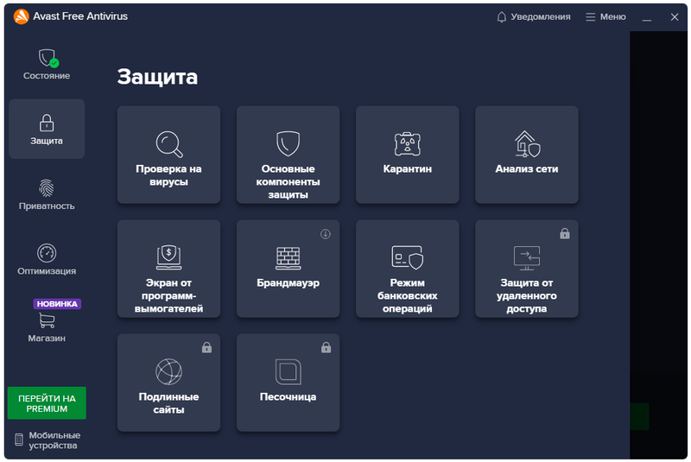Close the Avast window
Viewport: 691px width, 462px height.
coord(675,16)
